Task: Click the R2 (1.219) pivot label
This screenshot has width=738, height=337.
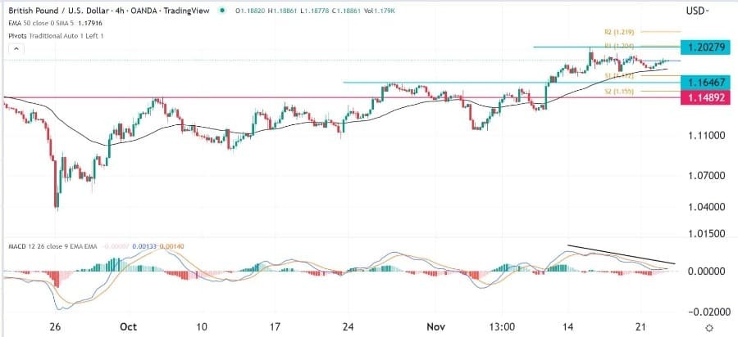Action: (606, 29)
